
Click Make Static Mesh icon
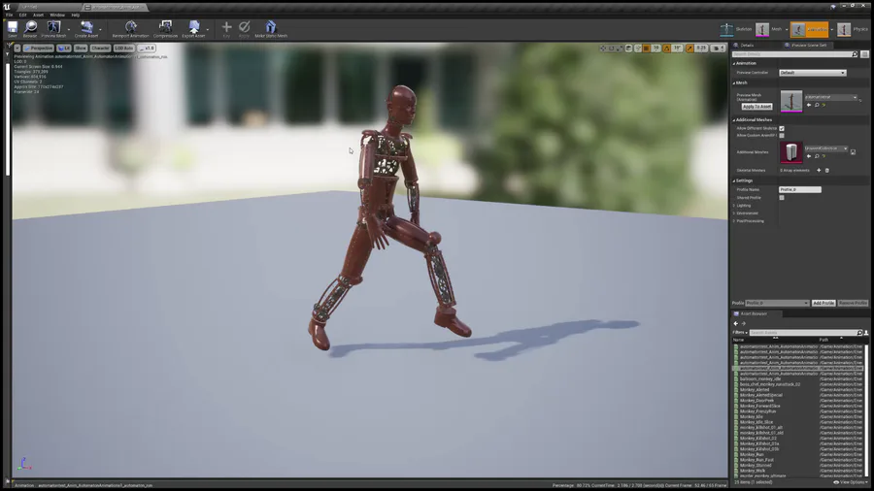pyautogui.click(x=271, y=28)
